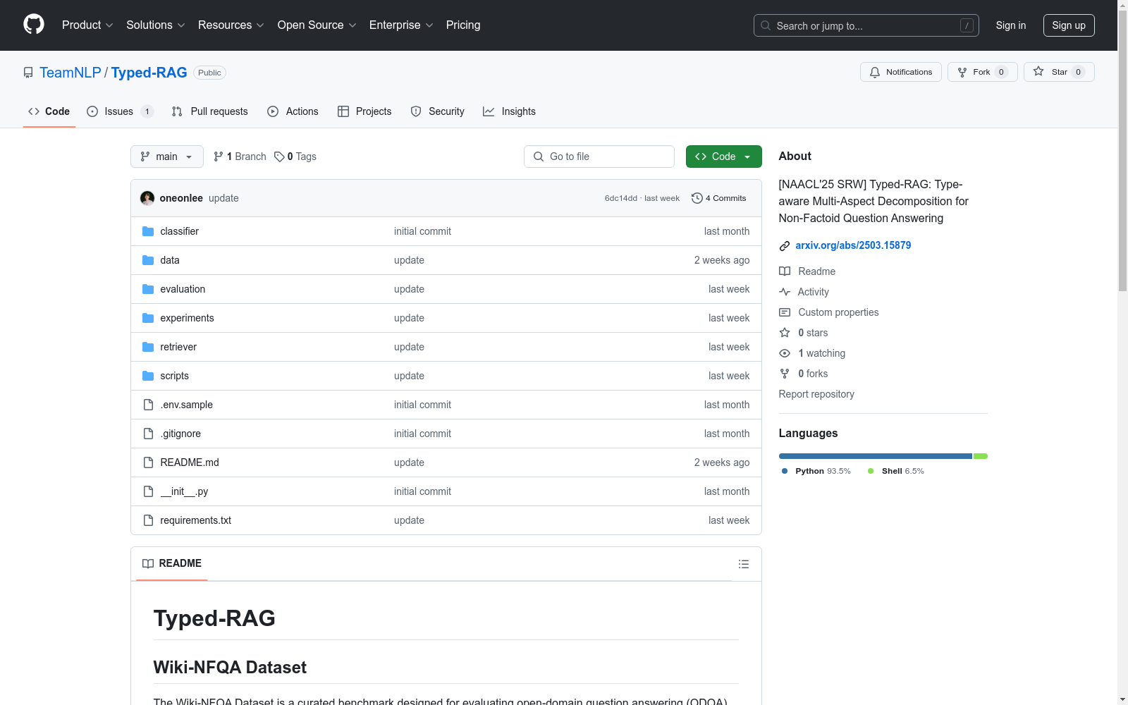Switch to the Issues tab
The image size is (1128, 705).
click(120, 111)
